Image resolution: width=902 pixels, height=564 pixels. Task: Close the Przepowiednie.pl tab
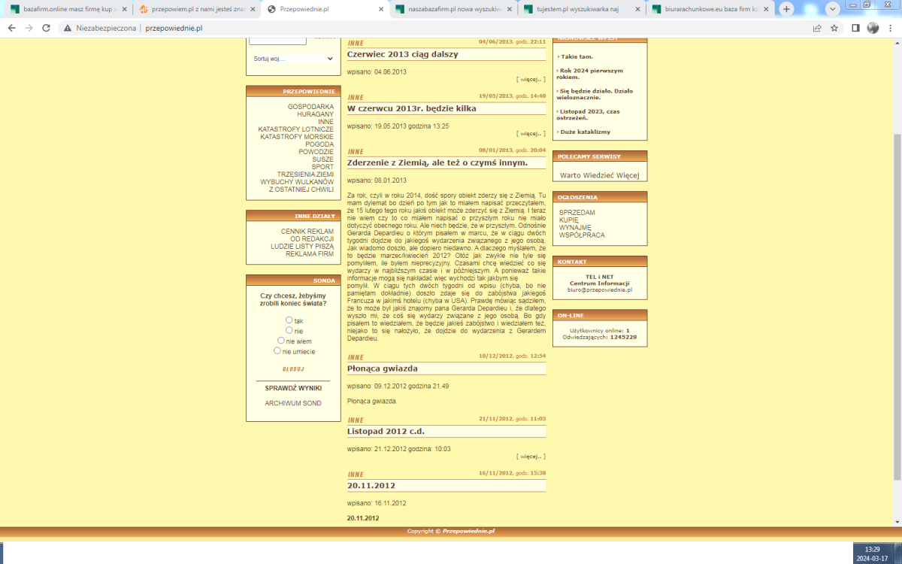379,9
